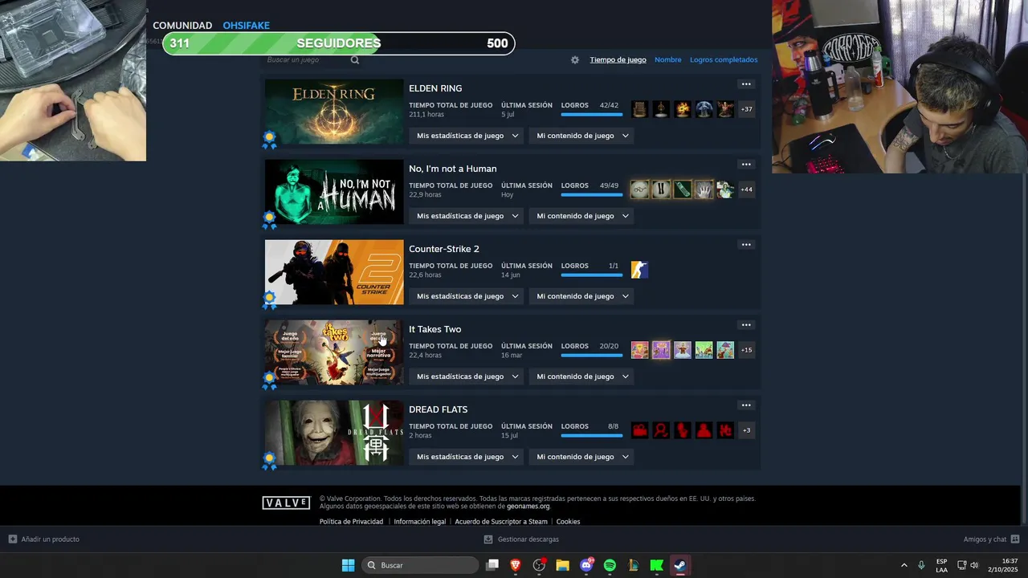
Task: Open the Cookies link in footer
Action: point(568,522)
